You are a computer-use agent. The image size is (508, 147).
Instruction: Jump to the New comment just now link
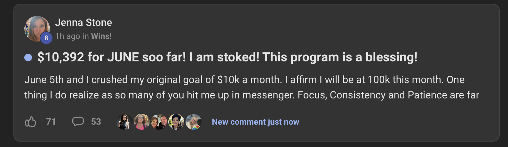click(x=255, y=122)
